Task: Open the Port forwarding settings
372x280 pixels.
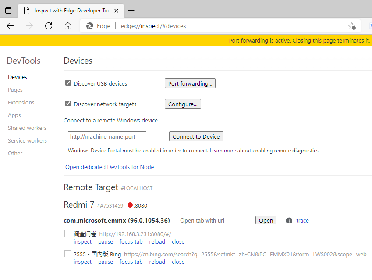Action: tap(190, 83)
